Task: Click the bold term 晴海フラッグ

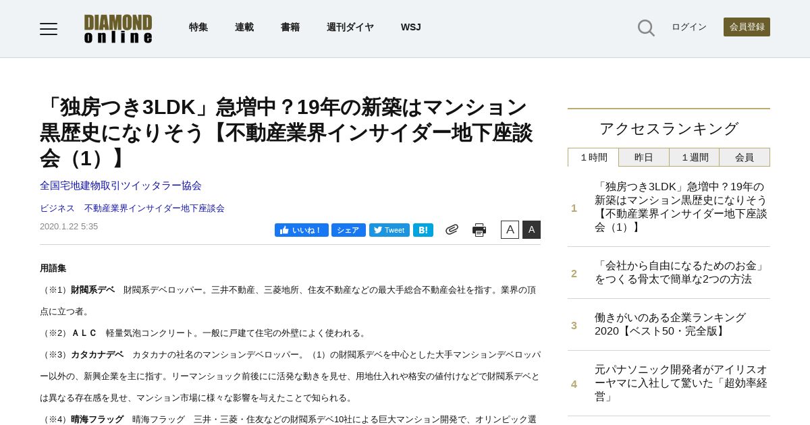Action: coord(97,420)
